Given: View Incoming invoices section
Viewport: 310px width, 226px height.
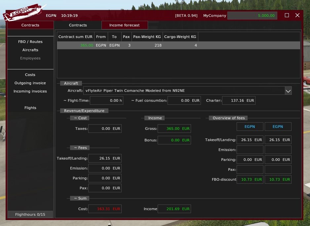Looking at the screenshot, I should click(x=30, y=91).
